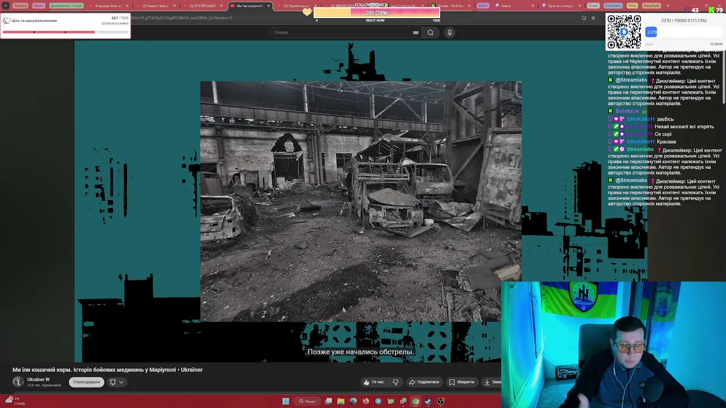The image size is (726, 408).
Task: Switch to the РОСІЙСЬКИЙ tab
Action: tap(202, 6)
